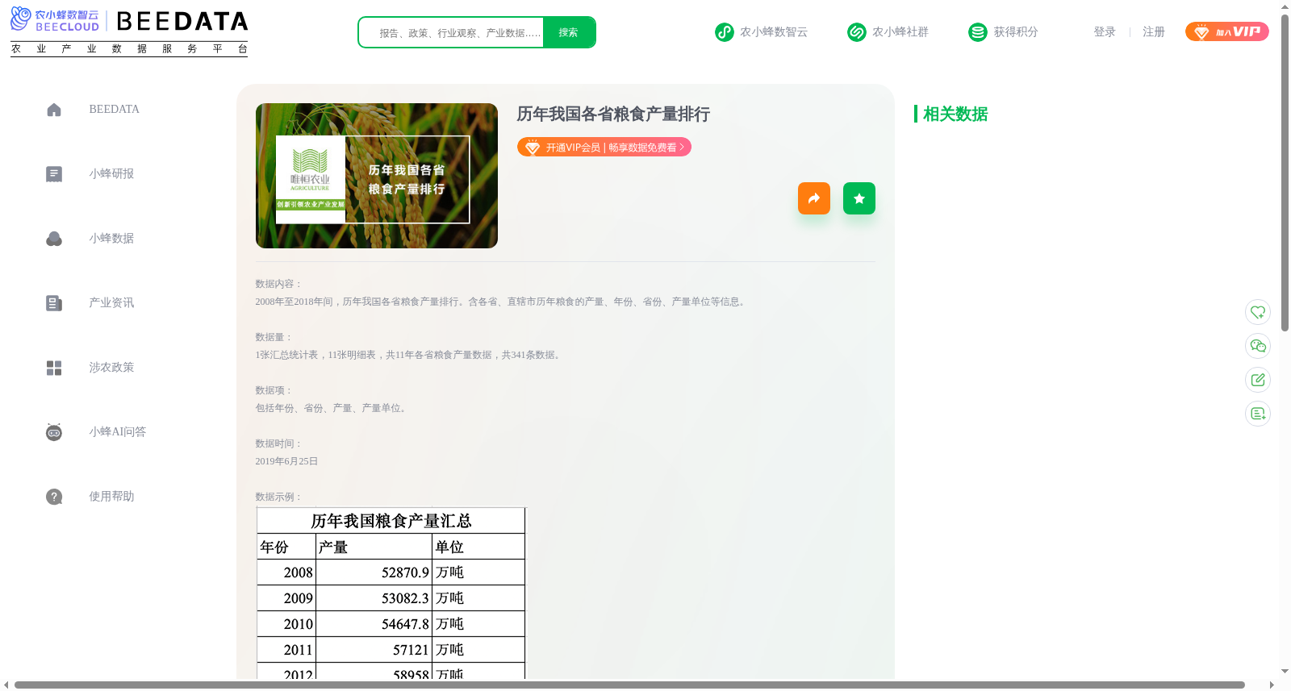
Task: Click the 小蜂AI问答 robot icon
Action: click(54, 432)
